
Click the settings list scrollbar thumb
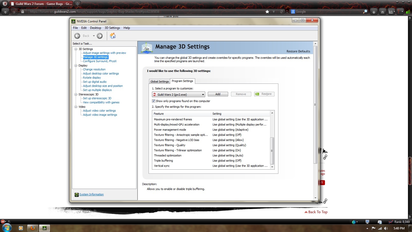click(272, 151)
